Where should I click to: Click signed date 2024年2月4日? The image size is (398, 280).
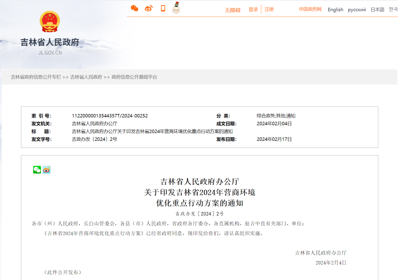pyautogui.click(x=331, y=263)
